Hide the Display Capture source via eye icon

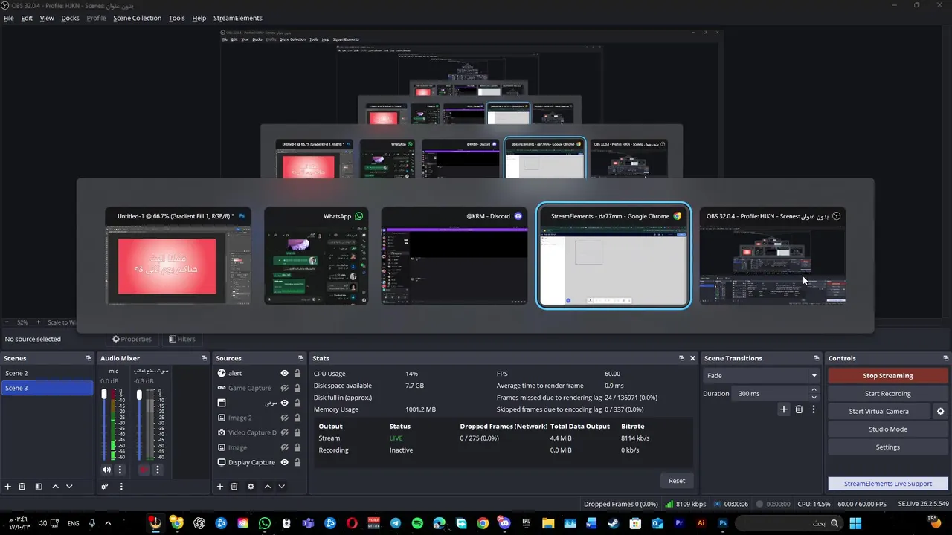point(284,462)
